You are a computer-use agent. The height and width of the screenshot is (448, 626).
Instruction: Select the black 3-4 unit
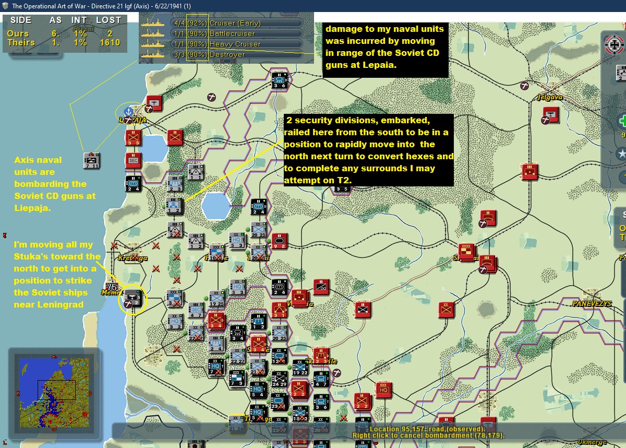pos(238,333)
